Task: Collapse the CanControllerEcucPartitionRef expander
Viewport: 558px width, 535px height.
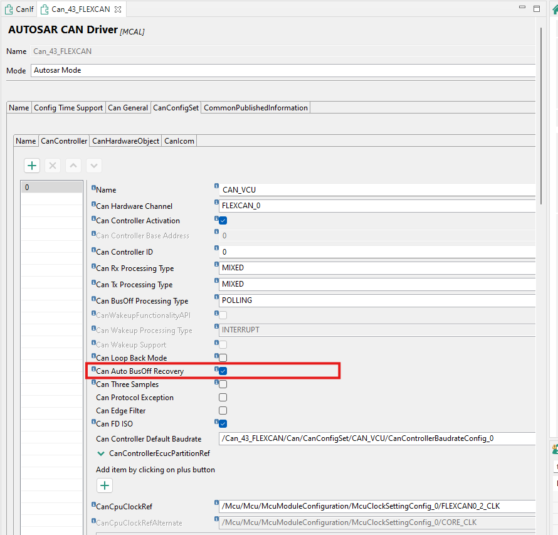Action: [102, 453]
